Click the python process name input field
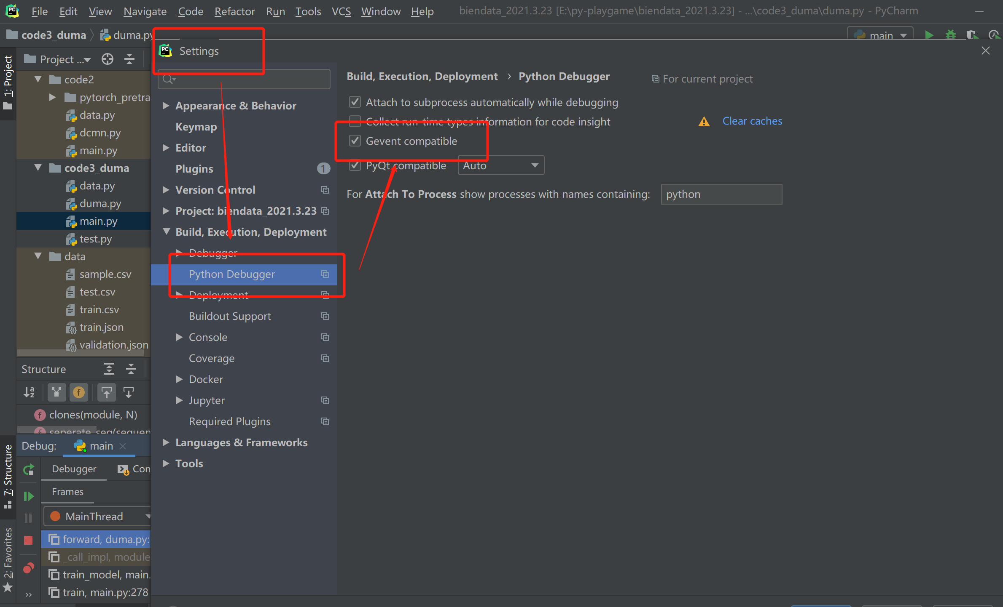 point(721,194)
